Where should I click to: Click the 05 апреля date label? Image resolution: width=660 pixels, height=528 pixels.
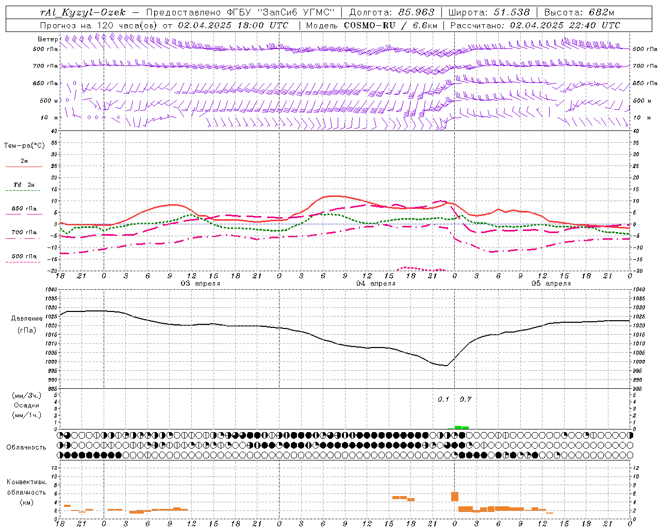click(x=551, y=284)
